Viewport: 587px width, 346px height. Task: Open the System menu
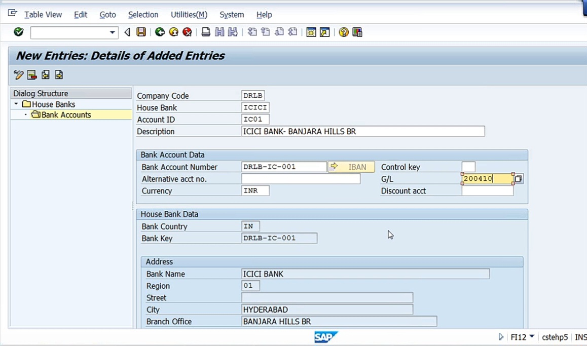tap(232, 15)
